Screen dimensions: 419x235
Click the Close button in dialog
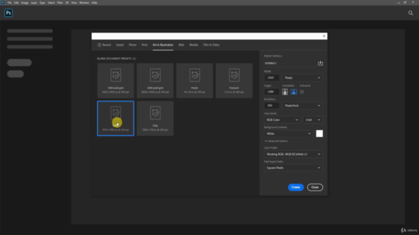coord(315,187)
